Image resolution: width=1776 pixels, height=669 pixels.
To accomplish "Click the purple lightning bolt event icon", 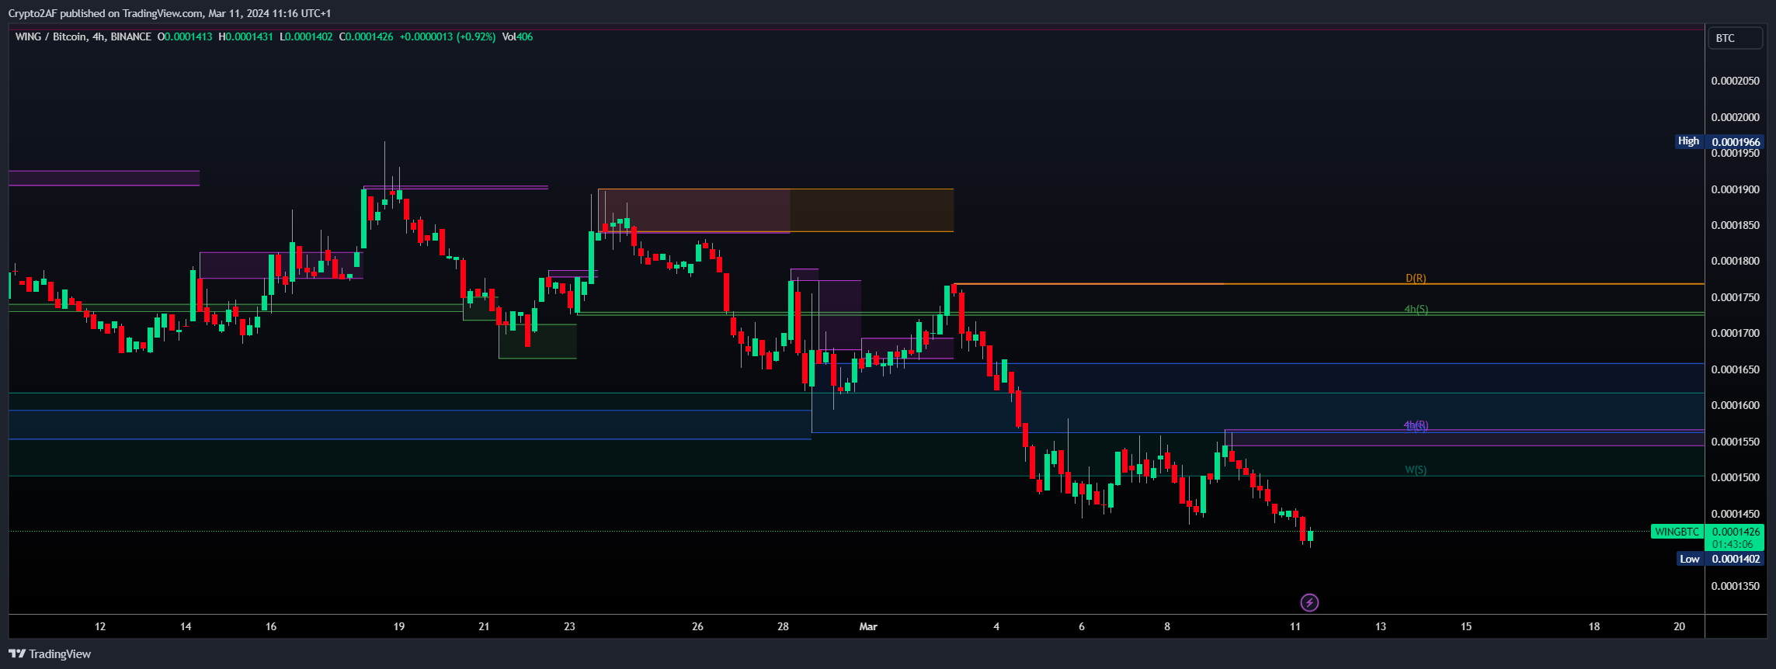I will 1309,602.
